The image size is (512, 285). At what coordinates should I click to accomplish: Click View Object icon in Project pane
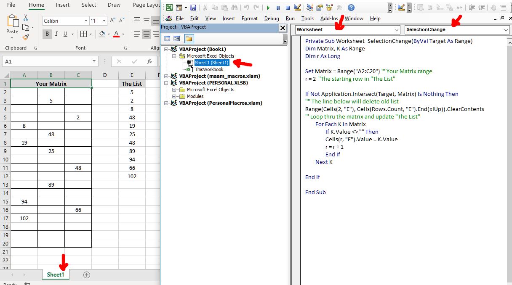[x=177, y=39]
